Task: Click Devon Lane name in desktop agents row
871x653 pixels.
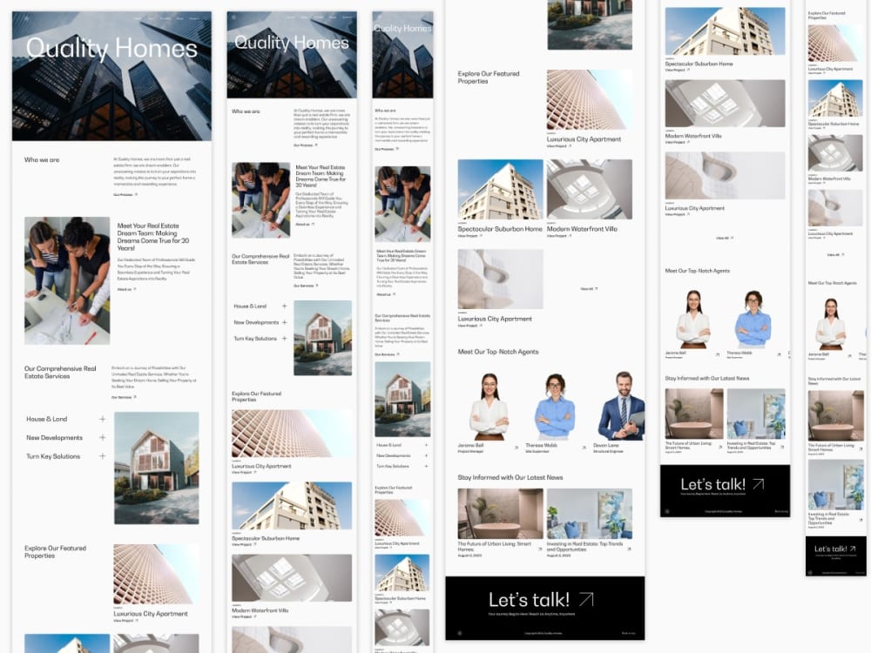Action: click(x=606, y=445)
